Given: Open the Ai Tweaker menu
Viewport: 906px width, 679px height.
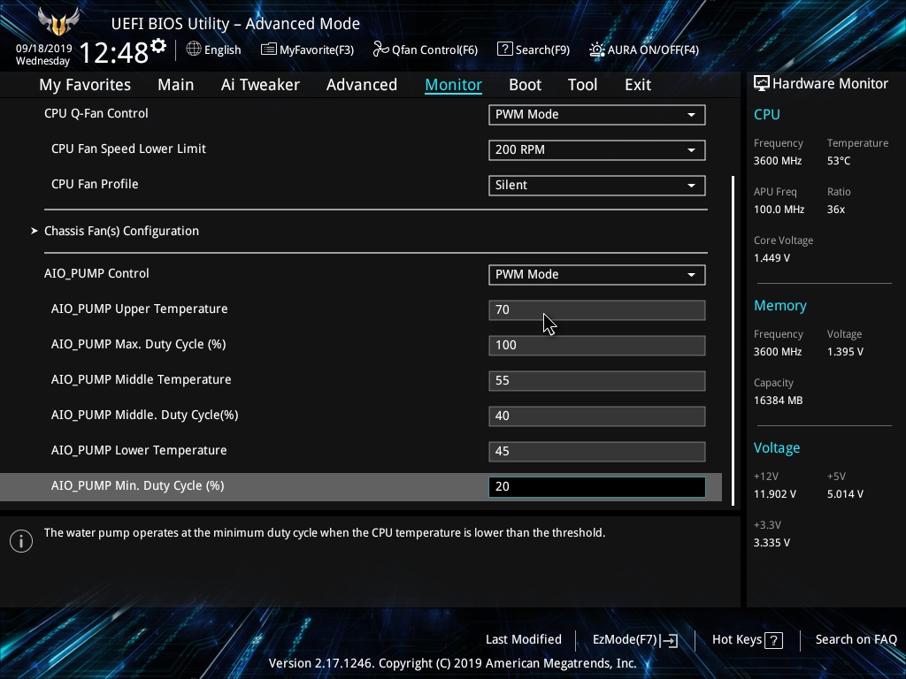Looking at the screenshot, I should [x=260, y=84].
